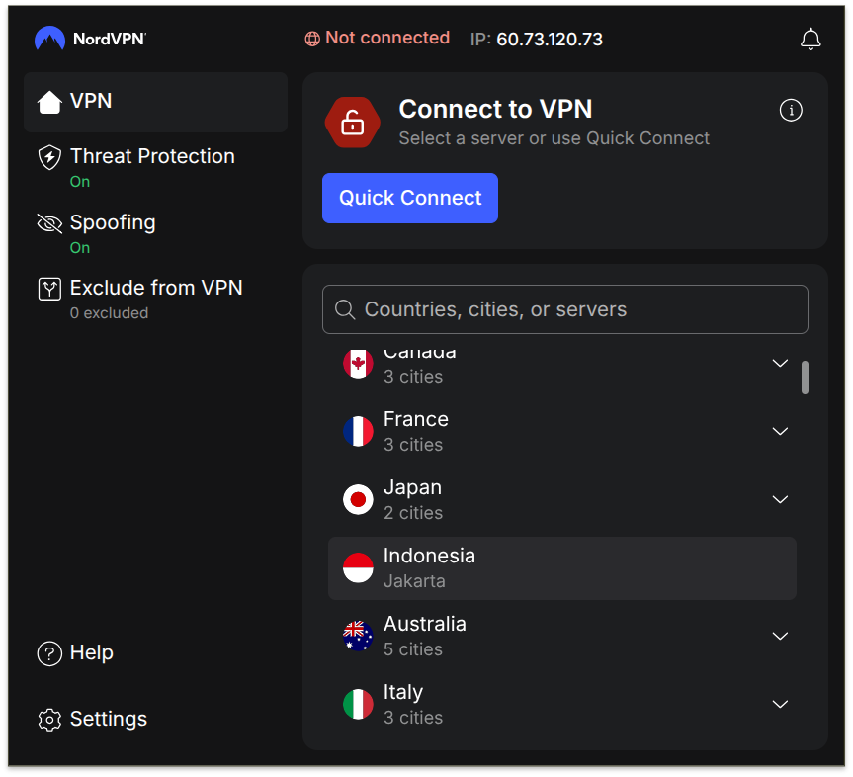The image size is (853, 777).
Task: Click the NordVPN logo
Action: coord(90,40)
